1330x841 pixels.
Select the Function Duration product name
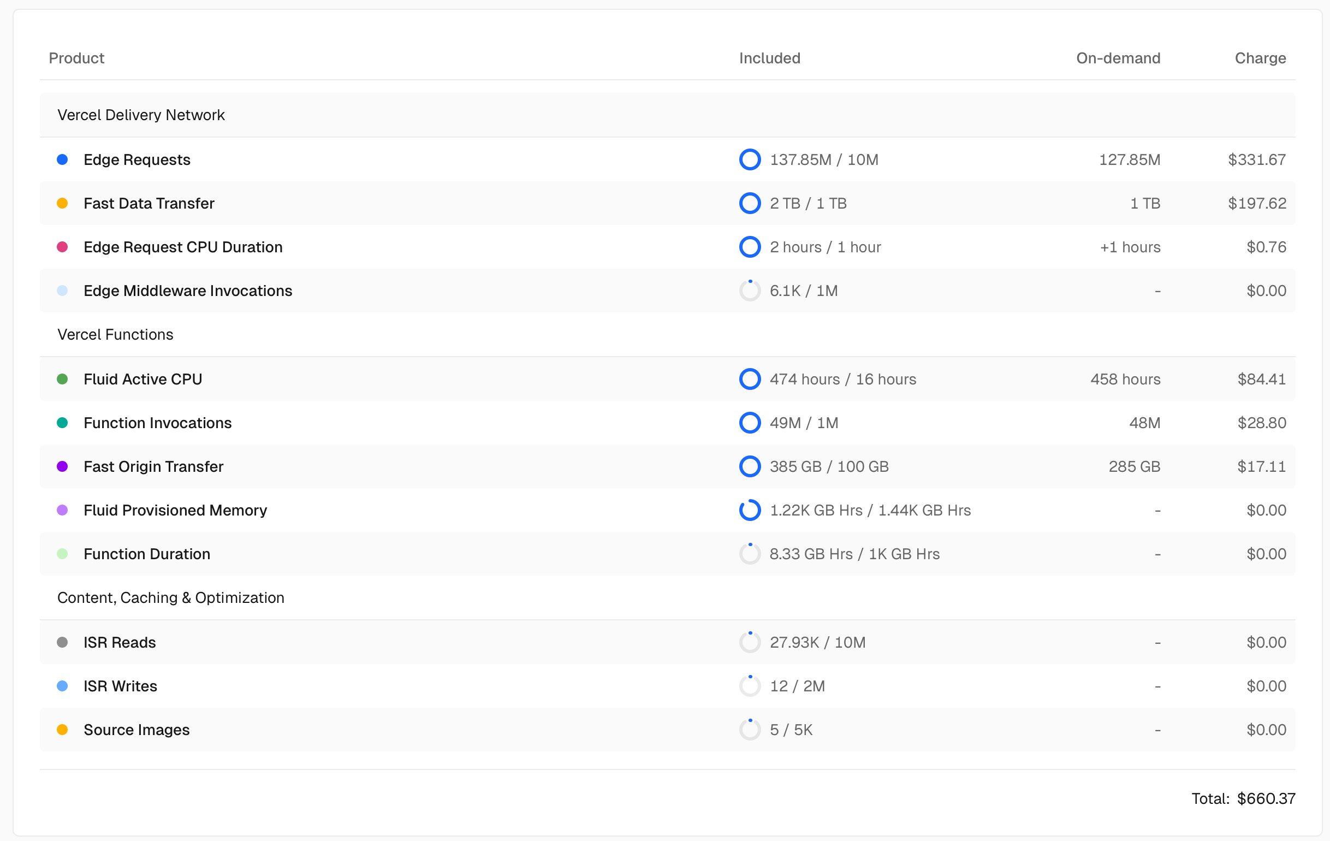[146, 554]
